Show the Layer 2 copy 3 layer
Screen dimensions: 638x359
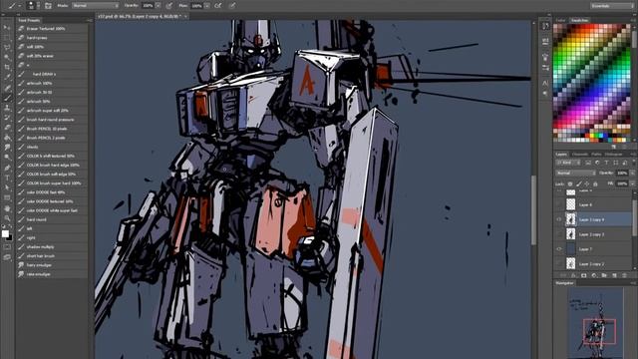click(559, 234)
